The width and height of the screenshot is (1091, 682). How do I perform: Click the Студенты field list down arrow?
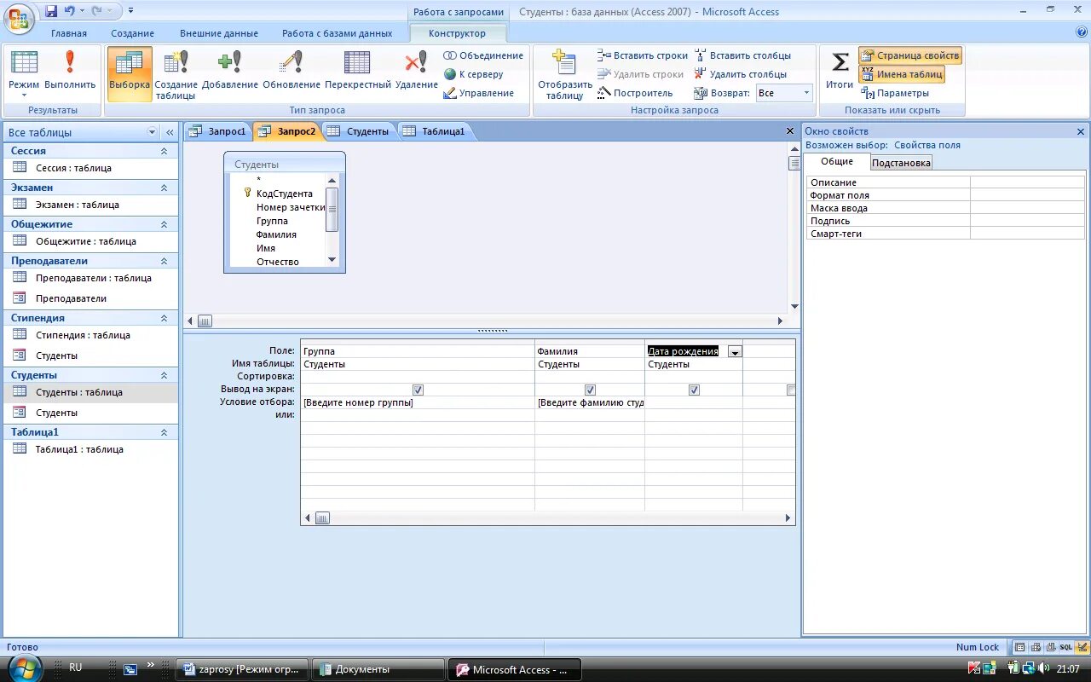[332, 260]
